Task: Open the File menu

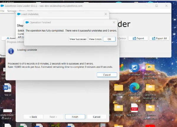Action: [x=2, y=11]
